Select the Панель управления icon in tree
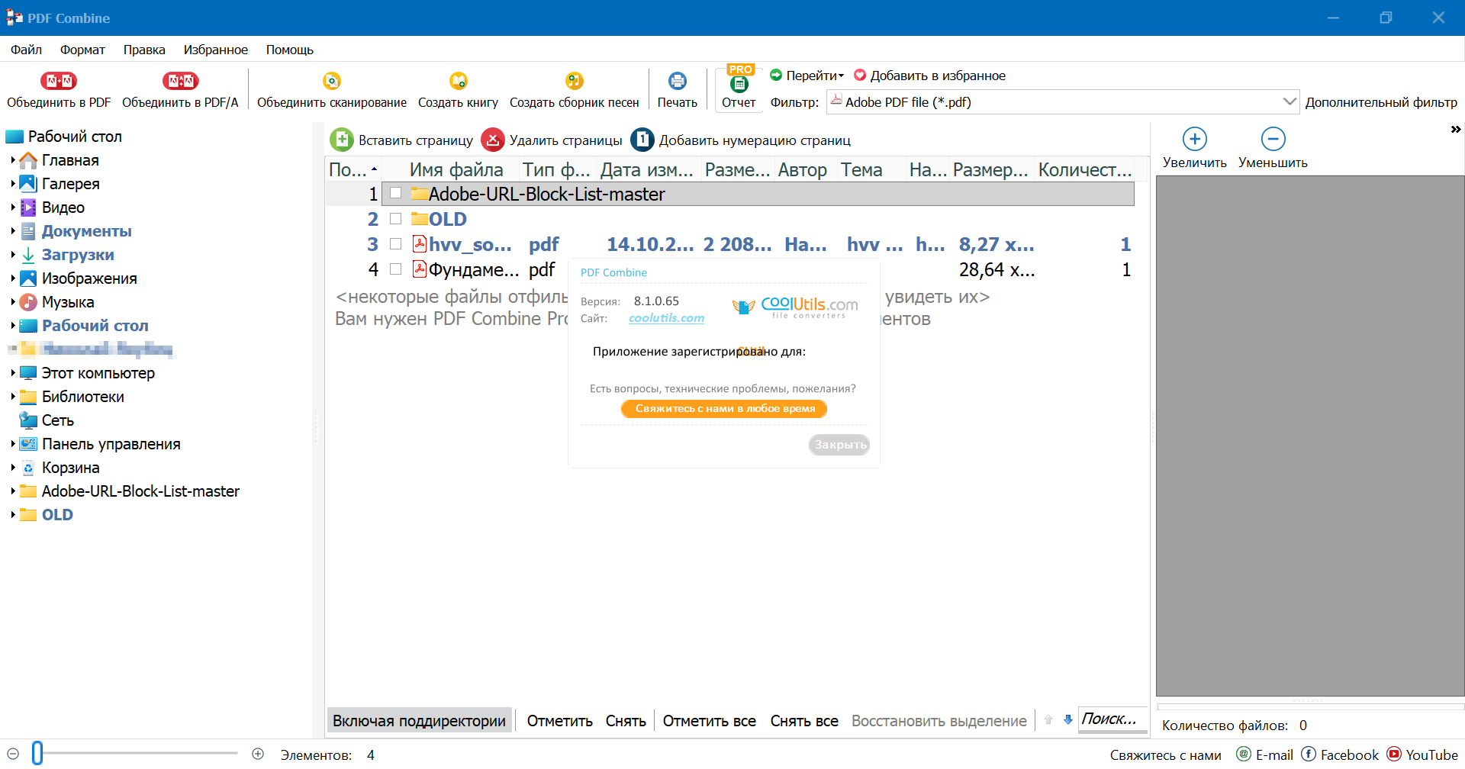The image size is (1465, 769). coord(28,444)
